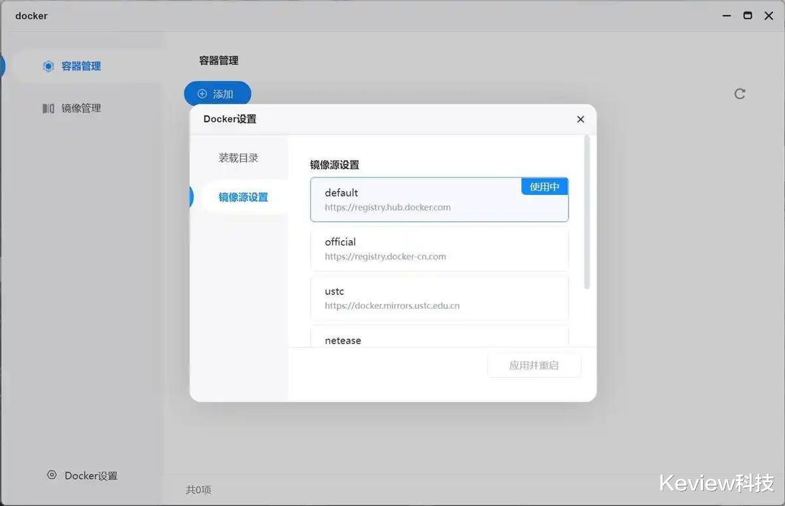The width and height of the screenshot is (785, 506).
Task: Select the ustc mirror source card
Action: coord(439,298)
